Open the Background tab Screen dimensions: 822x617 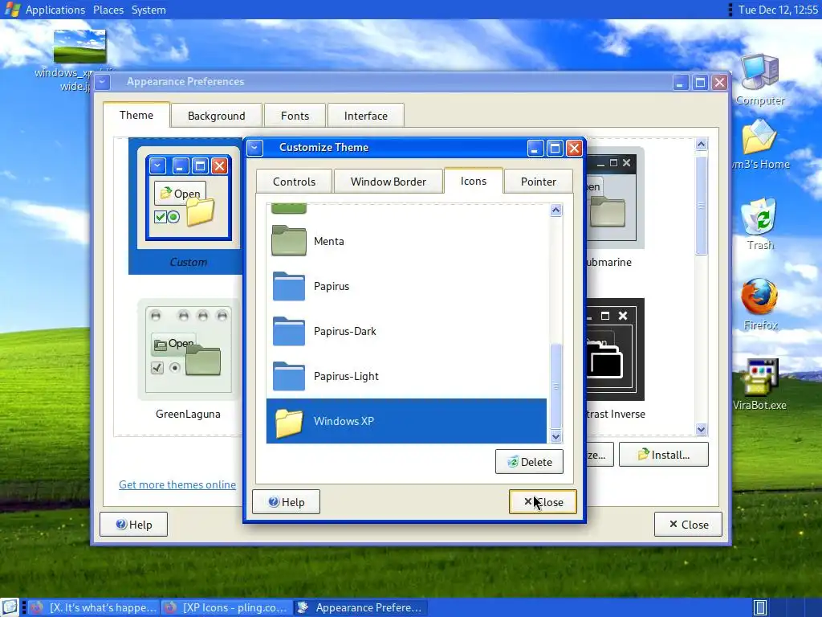click(217, 116)
